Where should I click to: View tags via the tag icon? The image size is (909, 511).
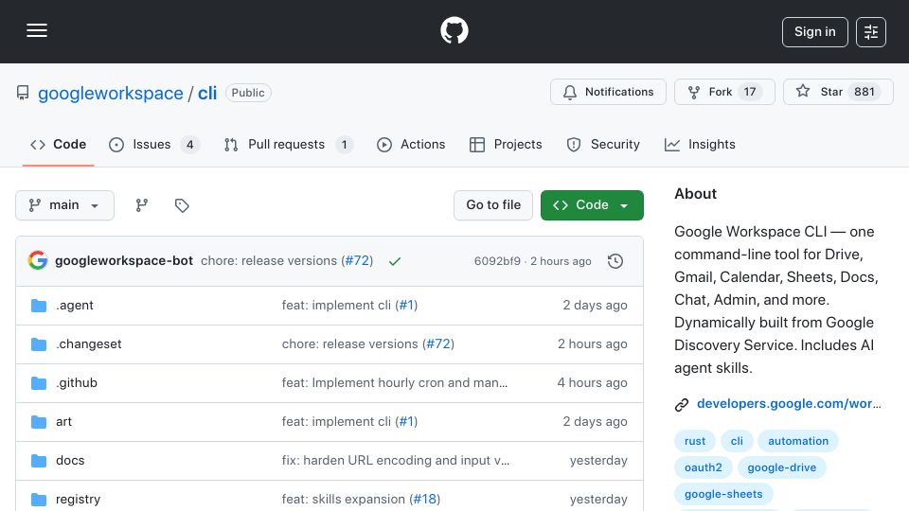[x=182, y=205]
